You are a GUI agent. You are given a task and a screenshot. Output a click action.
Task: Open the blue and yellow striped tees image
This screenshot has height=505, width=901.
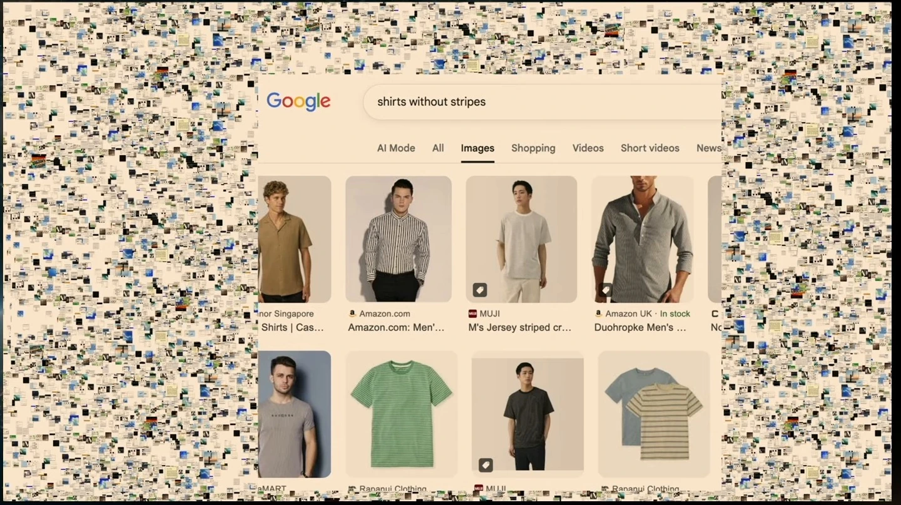(654, 414)
